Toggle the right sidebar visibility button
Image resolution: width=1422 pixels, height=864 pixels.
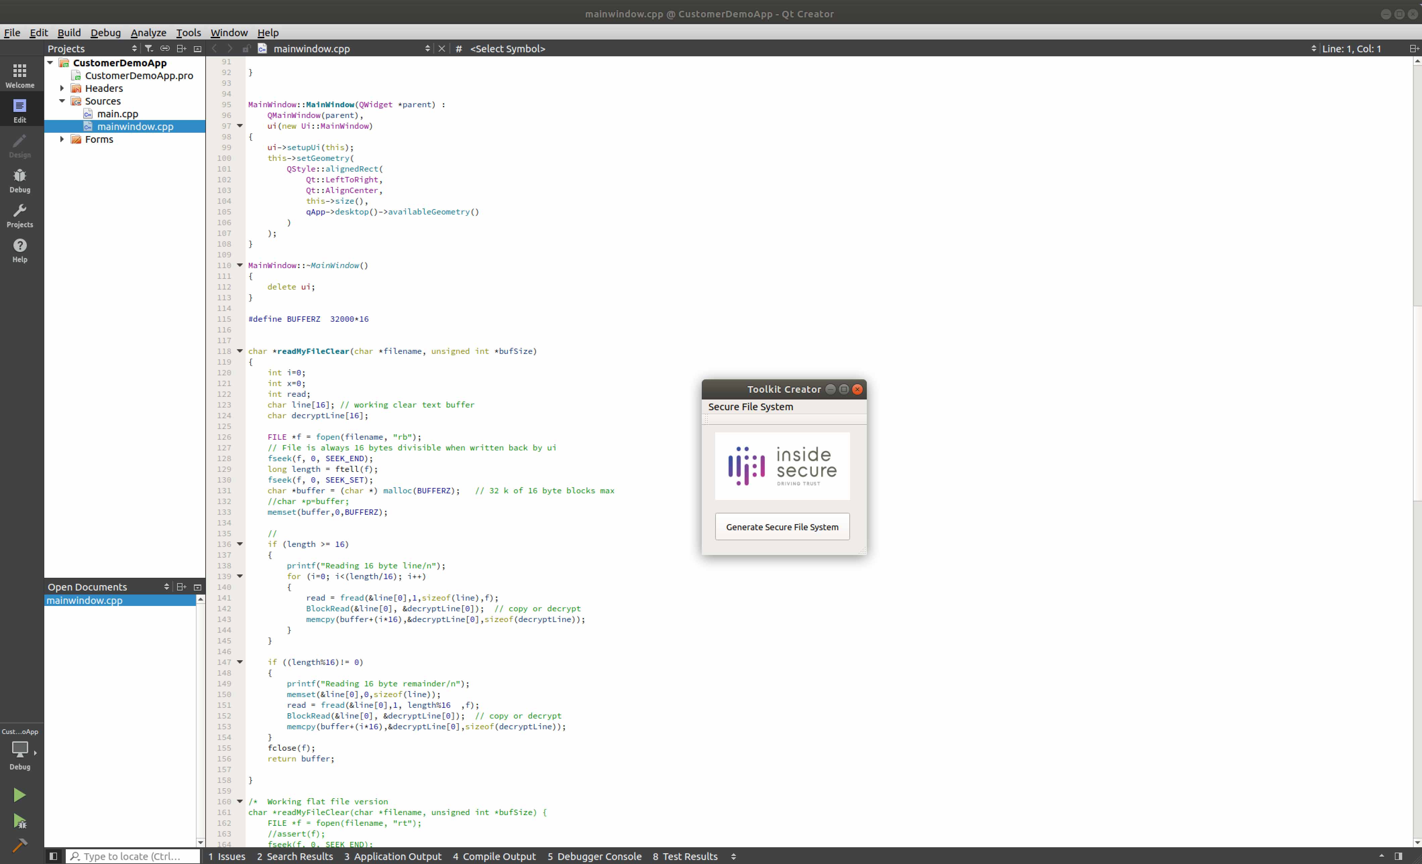click(1398, 856)
